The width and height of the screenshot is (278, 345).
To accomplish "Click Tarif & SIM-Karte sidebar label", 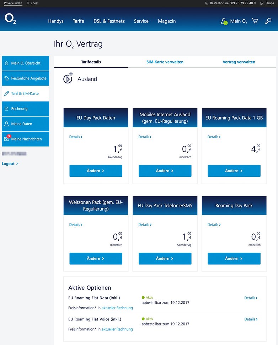I will click(25, 93).
